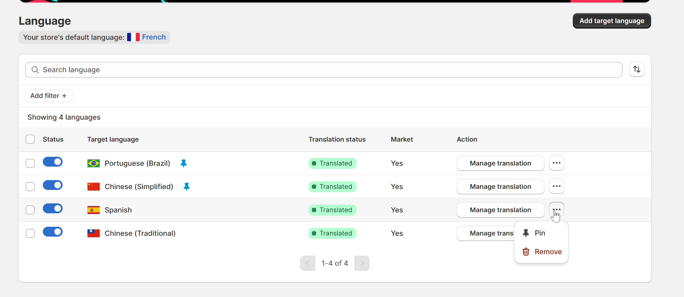Click the Spanish row three-dot button
684x297 pixels.
coord(556,210)
